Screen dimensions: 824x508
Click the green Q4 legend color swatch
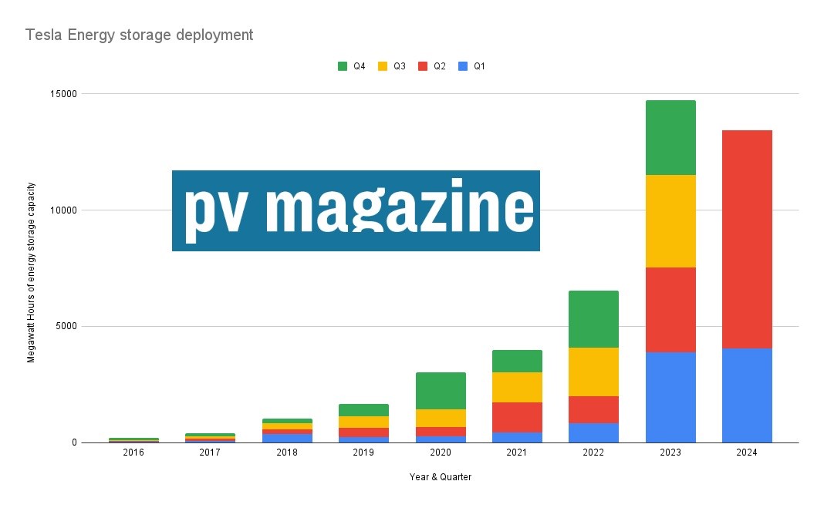(343, 66)
